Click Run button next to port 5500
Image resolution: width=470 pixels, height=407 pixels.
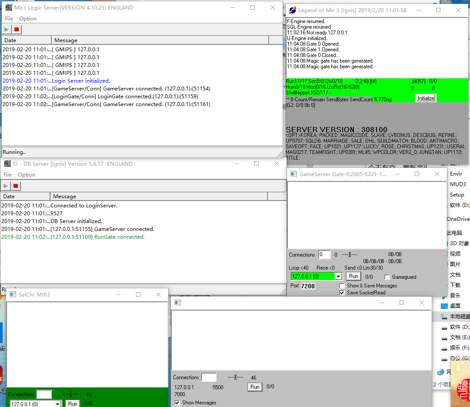(255, 387)
